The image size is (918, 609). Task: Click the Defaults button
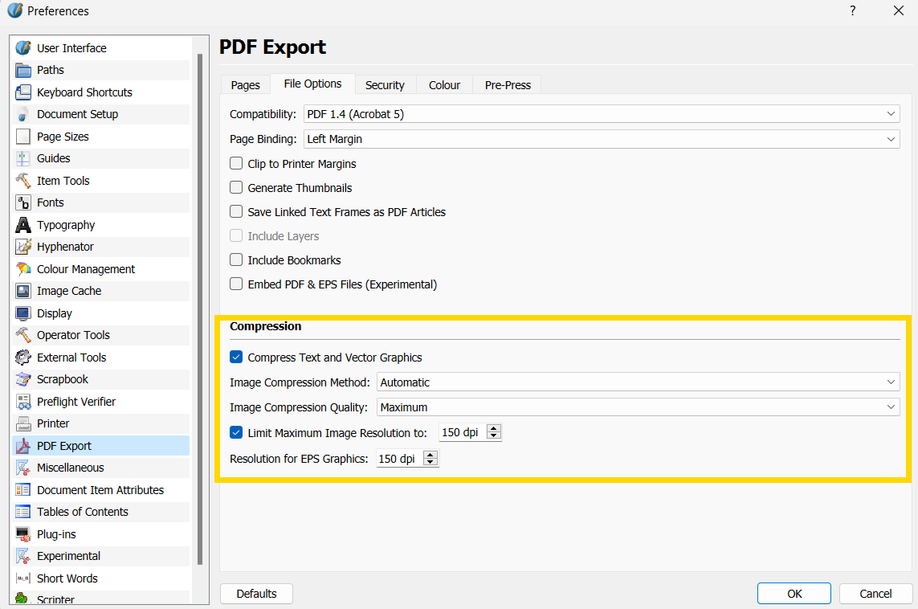tap(256, 594)
